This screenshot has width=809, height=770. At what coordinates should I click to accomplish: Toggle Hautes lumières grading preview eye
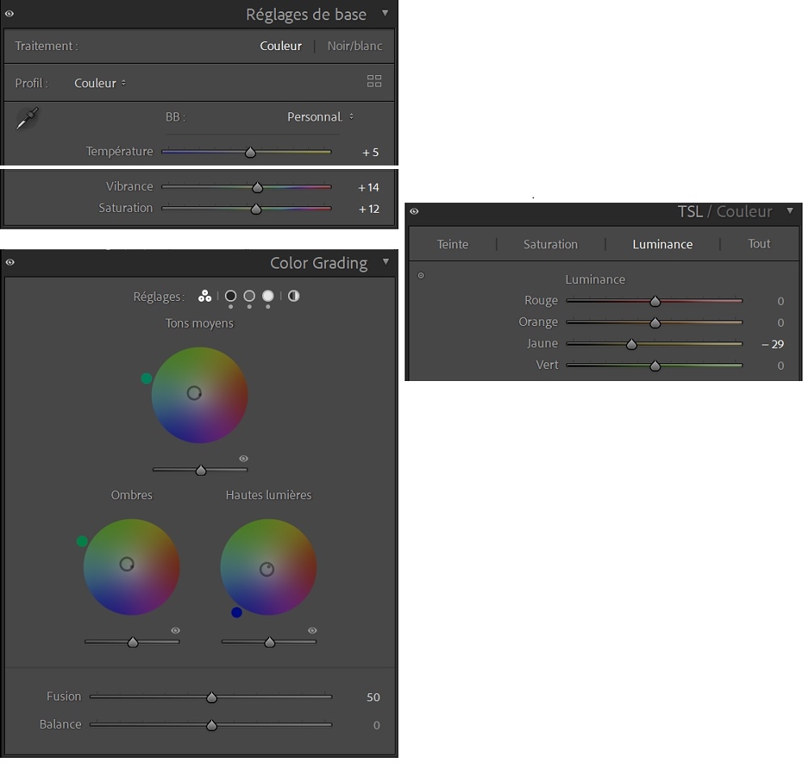click(312, 630)
